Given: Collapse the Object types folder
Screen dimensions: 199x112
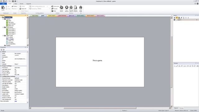Looking at the screenshot, I should (x=3, y=35).
